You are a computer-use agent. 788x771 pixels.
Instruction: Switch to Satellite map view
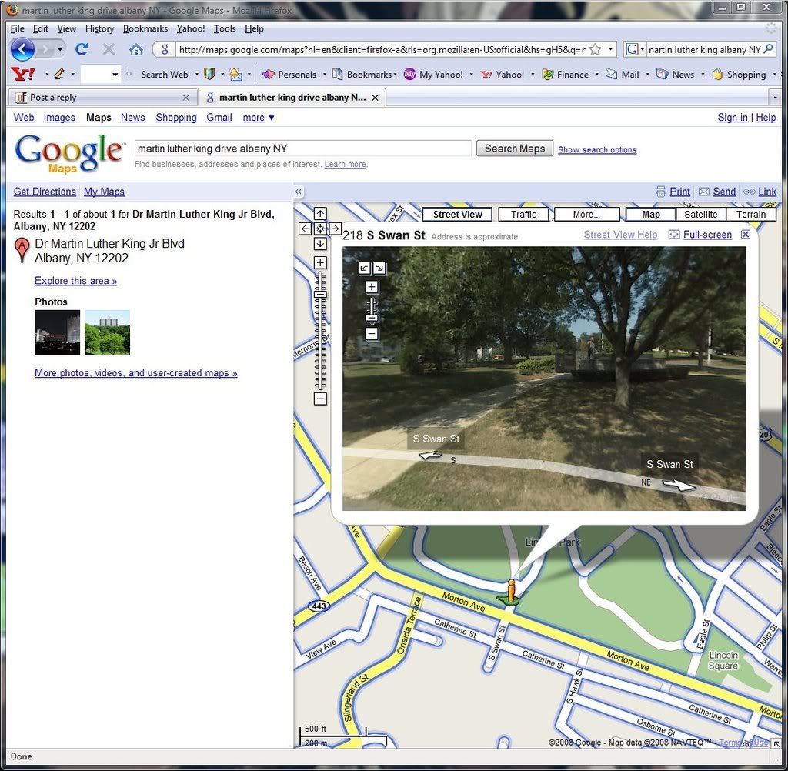pyautogui.click(x=700, y=215)
